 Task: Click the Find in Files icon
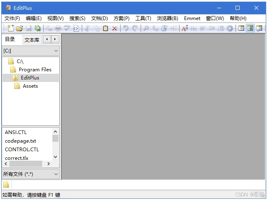tap(164, 28)
